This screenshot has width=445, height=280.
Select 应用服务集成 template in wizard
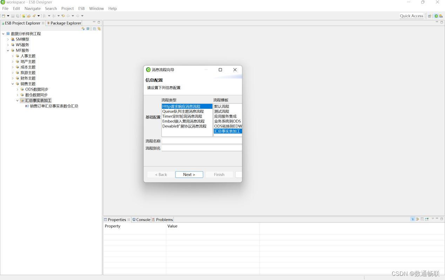pos(225,116)
